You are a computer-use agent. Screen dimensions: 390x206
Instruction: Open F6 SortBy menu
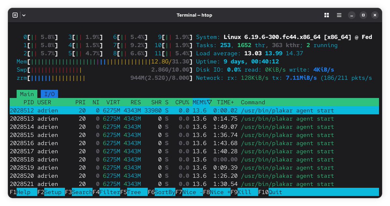pos(161,192)
